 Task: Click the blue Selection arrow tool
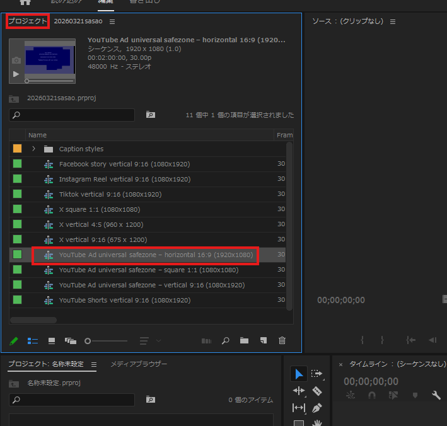(299, 374)
